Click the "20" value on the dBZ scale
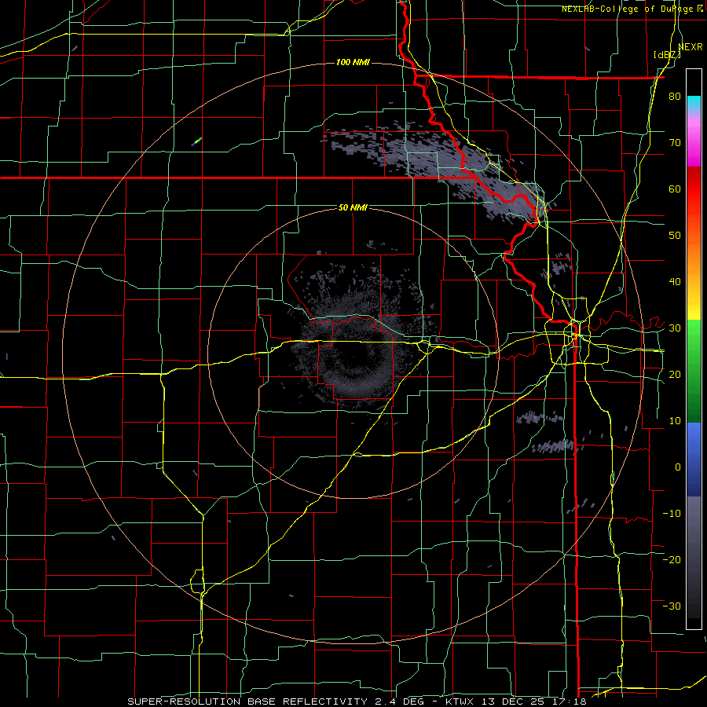707x707 pixels. [x=675, y=375]
